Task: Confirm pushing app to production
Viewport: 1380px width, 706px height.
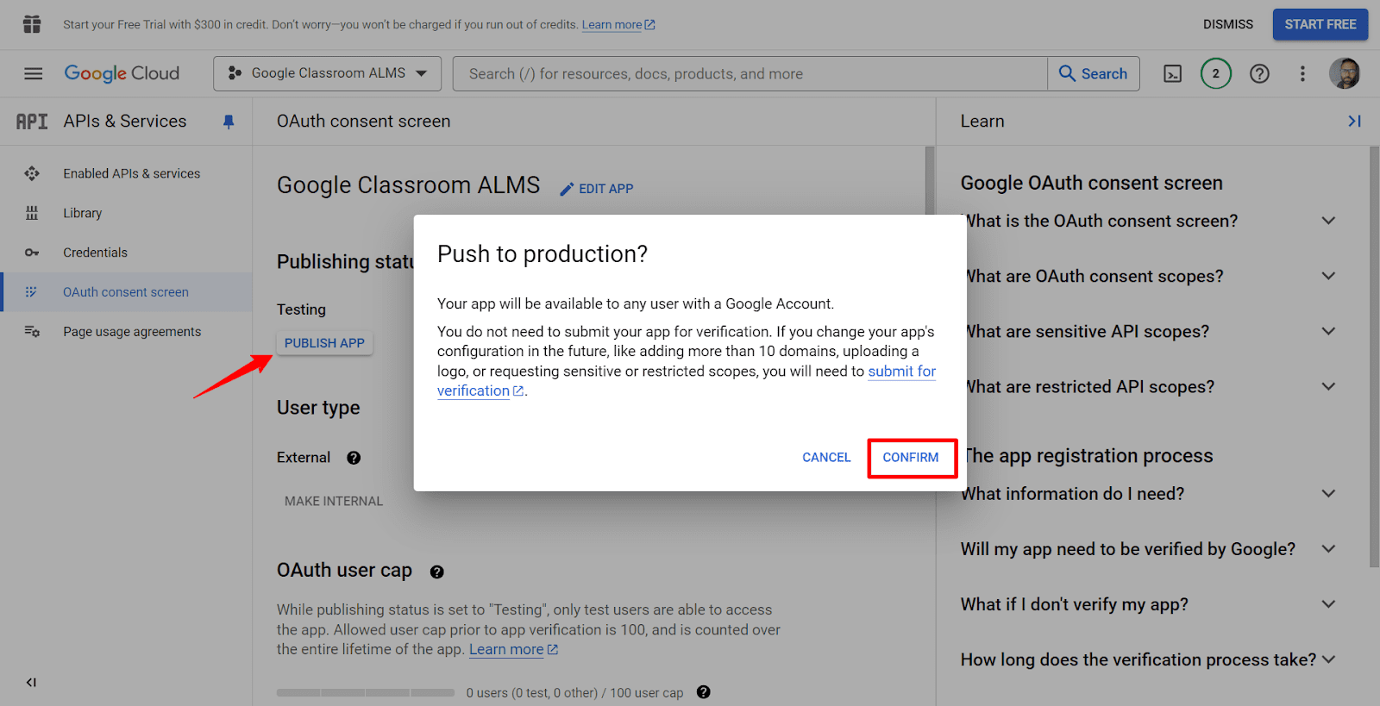Action: tap(911, 458)
